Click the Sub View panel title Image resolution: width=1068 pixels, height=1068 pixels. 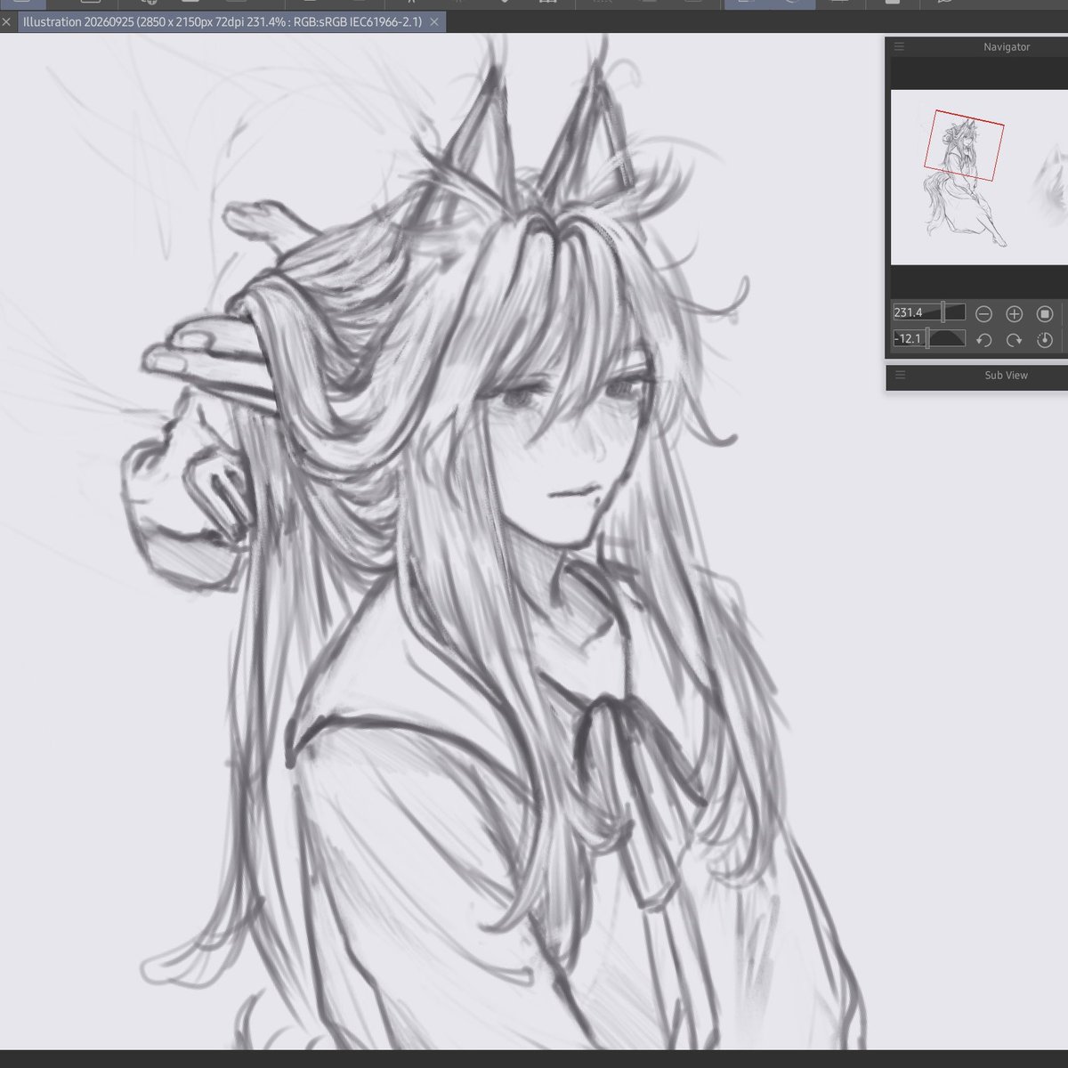click(1006, 376)
